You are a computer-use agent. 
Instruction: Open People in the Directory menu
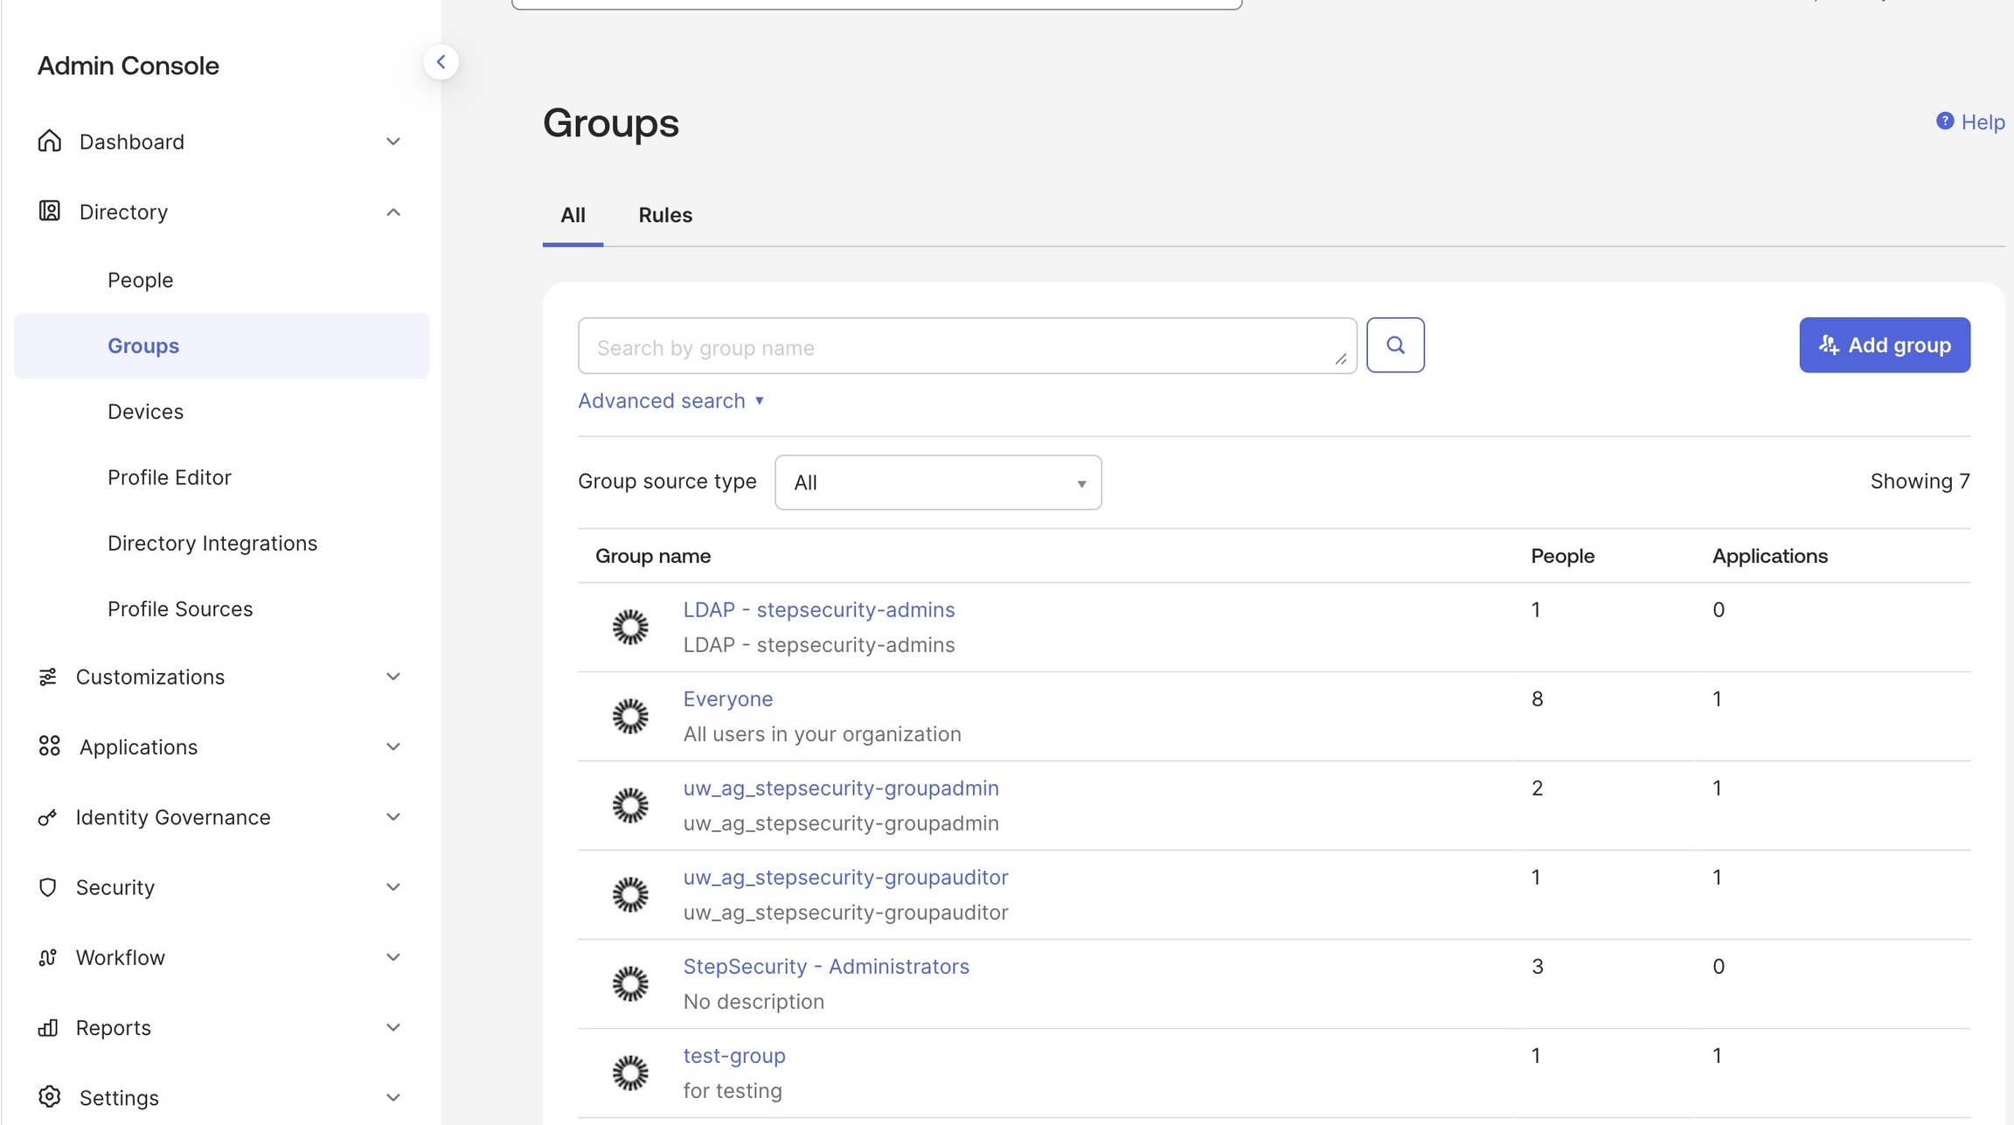click(140, 280)
